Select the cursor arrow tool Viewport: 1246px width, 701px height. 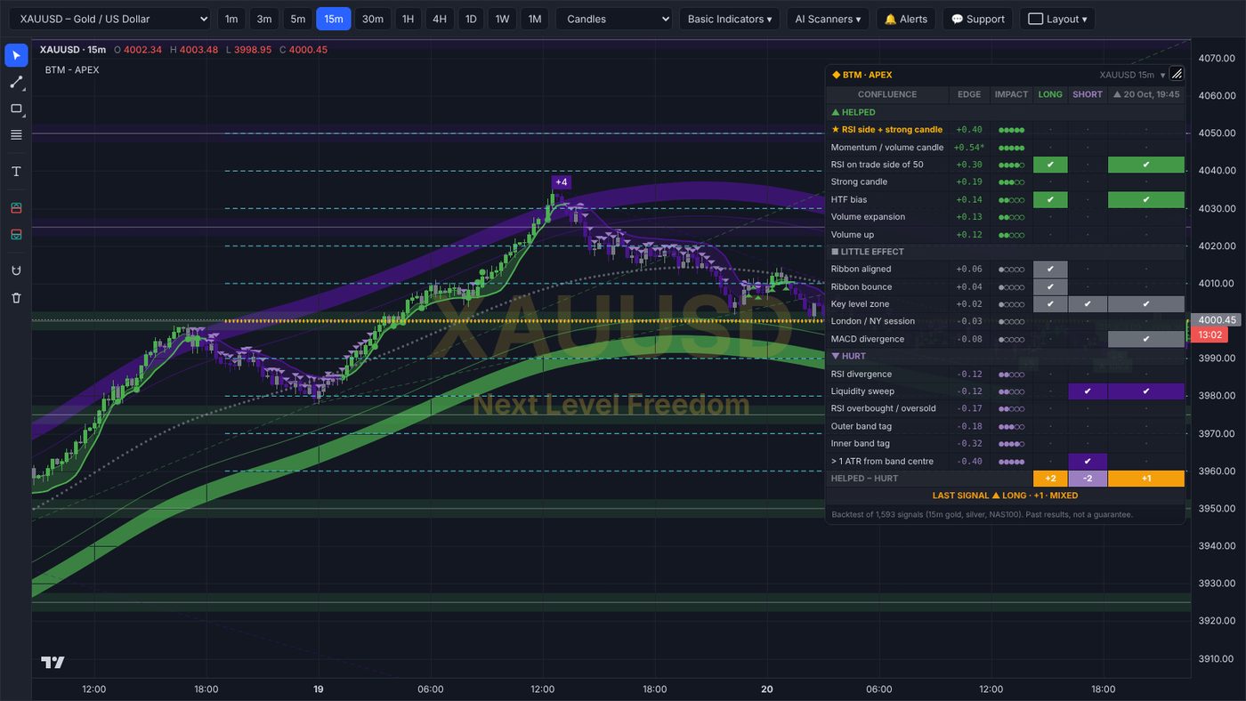[16, 55]
